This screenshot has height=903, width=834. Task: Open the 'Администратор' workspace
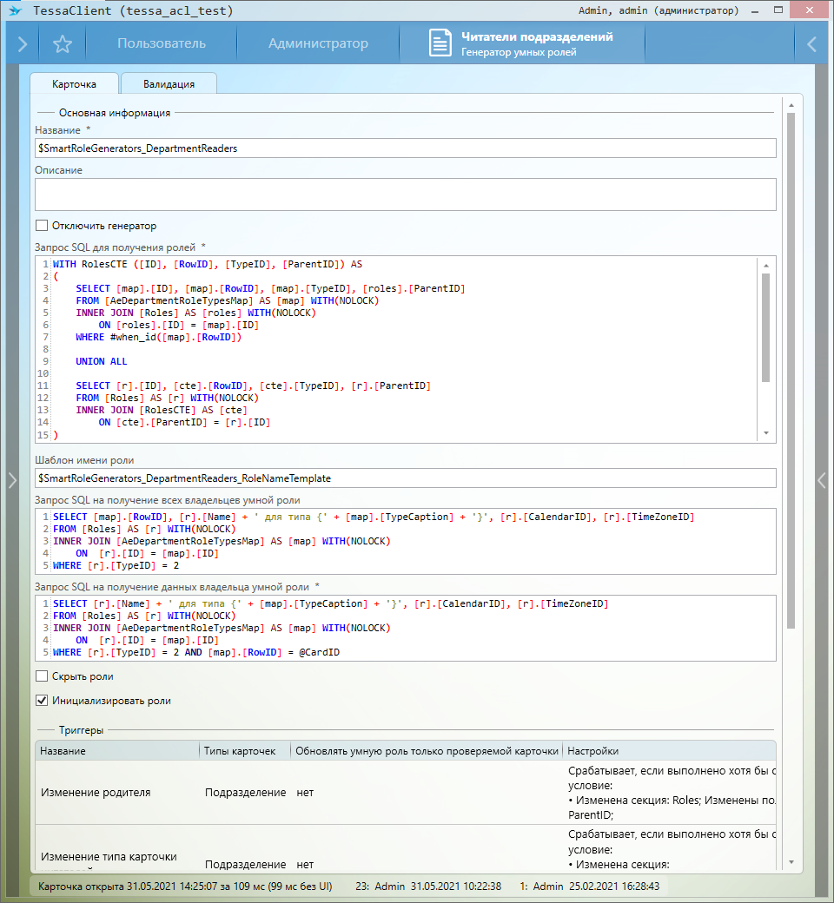(318, 44)
